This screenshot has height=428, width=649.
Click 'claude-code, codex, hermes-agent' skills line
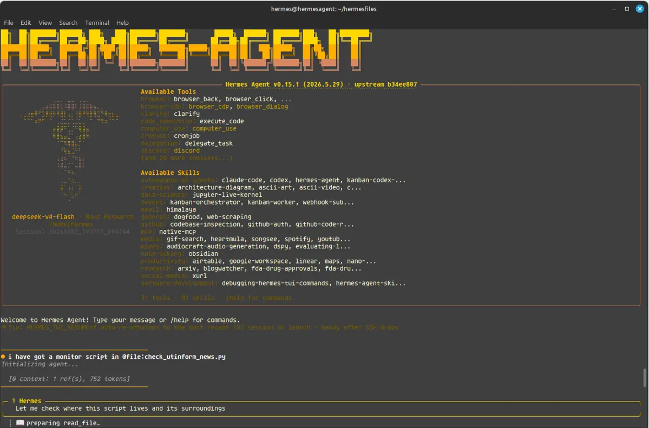(313, 180)
